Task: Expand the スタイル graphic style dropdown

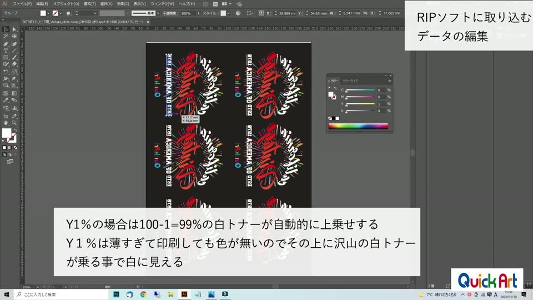Action: (x=228, y=13)
